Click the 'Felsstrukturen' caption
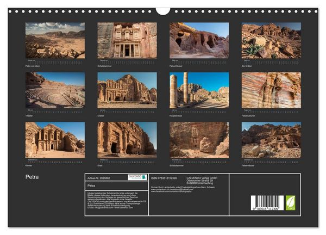Image resolution: width=326 pixels, height=235 pixels. click(248, 116)
